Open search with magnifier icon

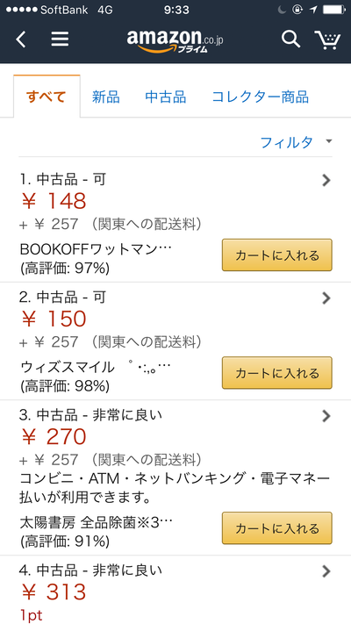(291, 39)
